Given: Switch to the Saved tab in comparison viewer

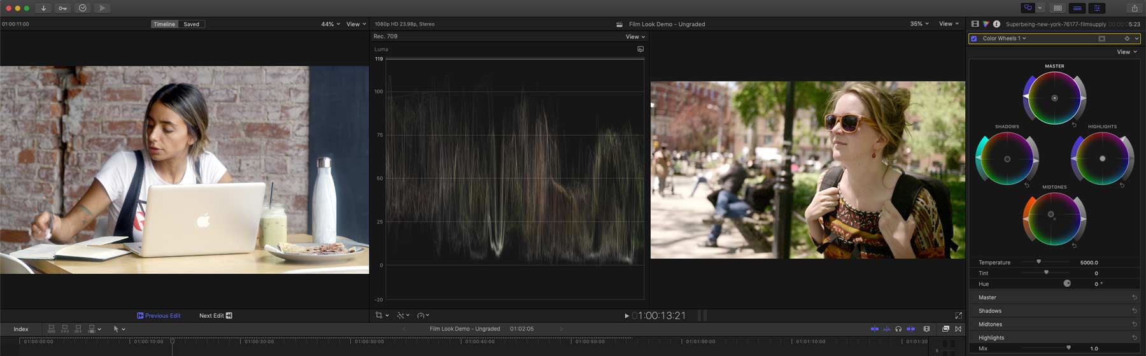Looking at the screenshot, I should click(x=192, y=24).
